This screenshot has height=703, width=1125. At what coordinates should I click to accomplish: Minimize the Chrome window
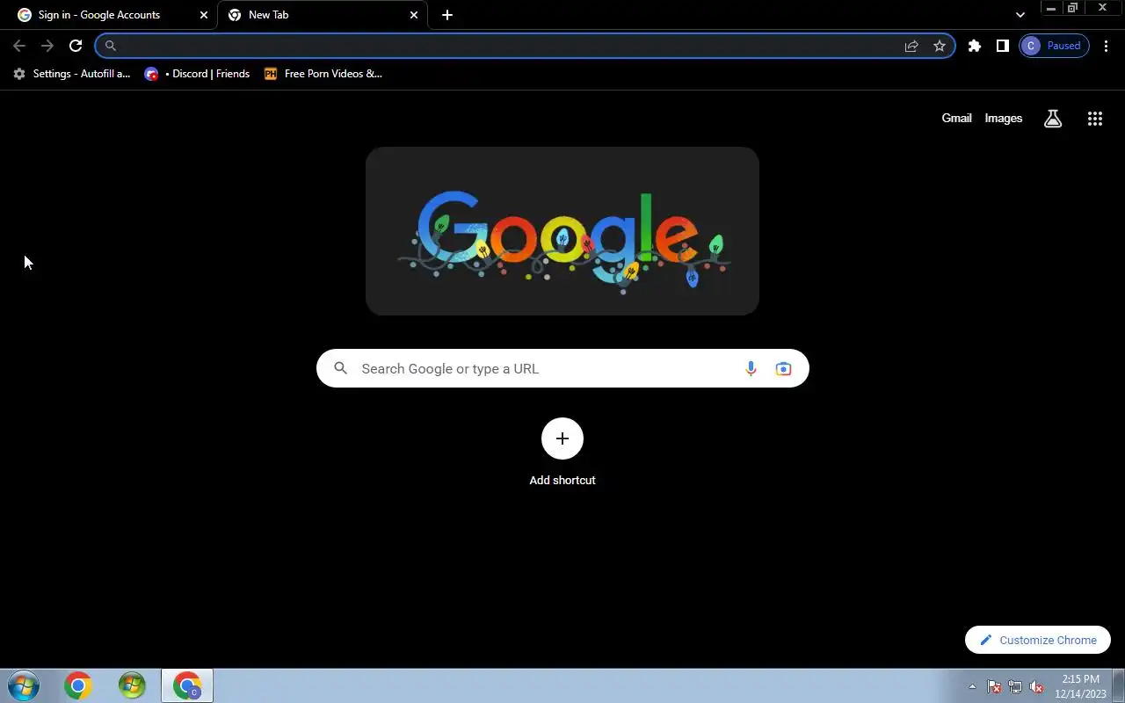coord(1051,8)
